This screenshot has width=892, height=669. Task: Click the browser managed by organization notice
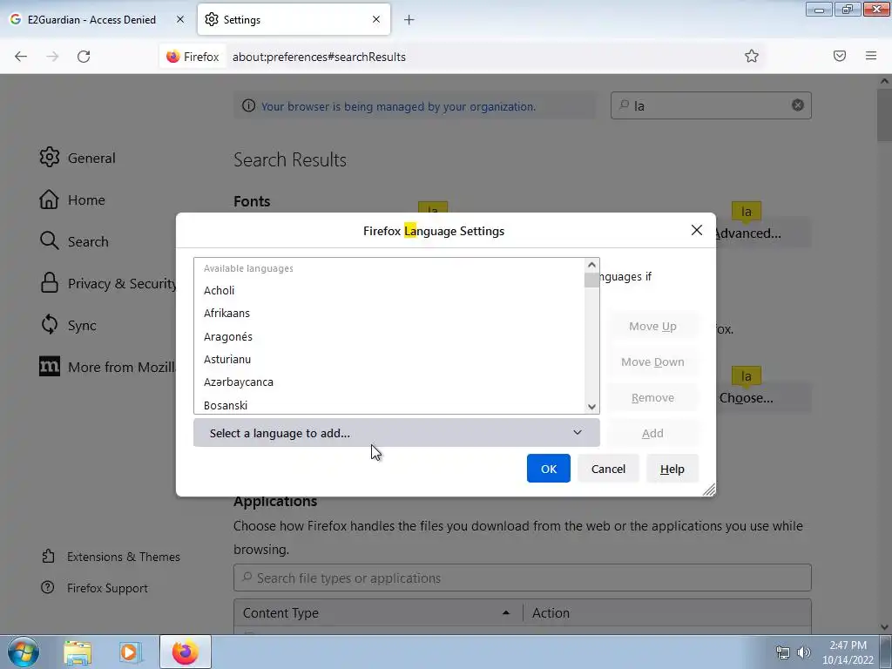[398, 106]
